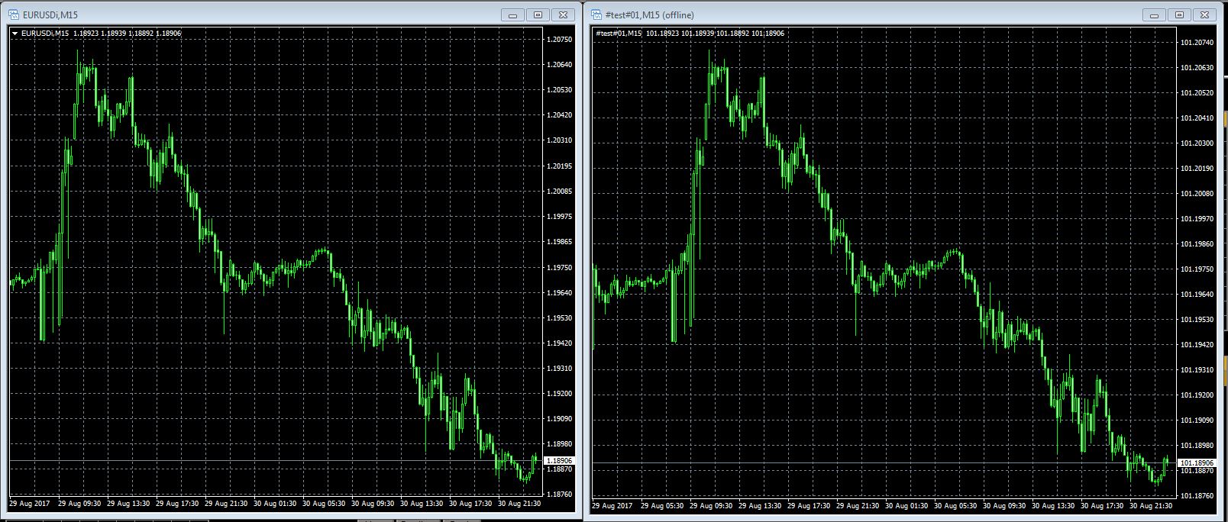1228x522 pixels.
Task: Select the #test#01,M15 (offline) window title text
Action: click(650, 14)
